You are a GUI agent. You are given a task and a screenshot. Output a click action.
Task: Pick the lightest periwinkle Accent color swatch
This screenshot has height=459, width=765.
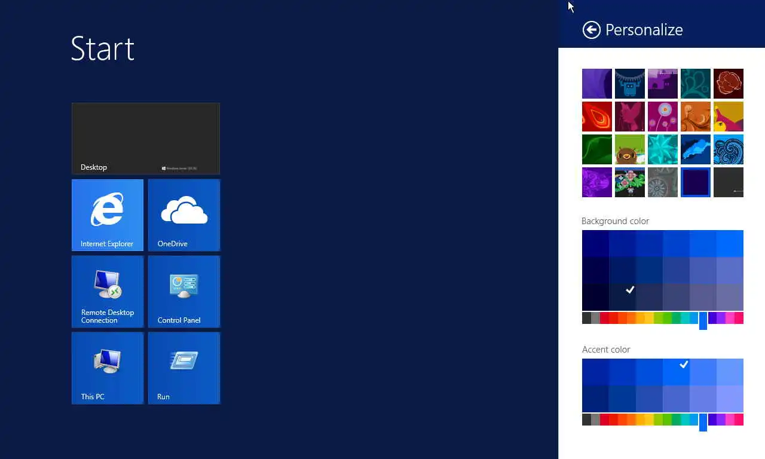pyautogui.click(x=730, y=399)
